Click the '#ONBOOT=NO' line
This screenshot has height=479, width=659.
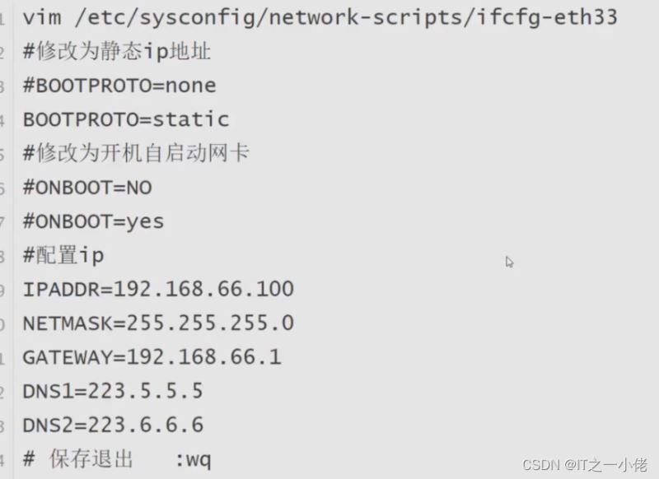point(87,188)
